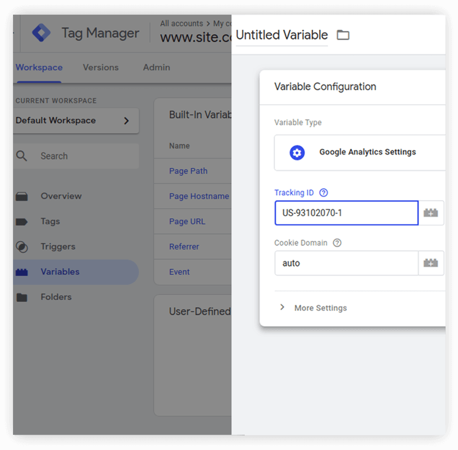Click the Google Analytics Settings variable type
458x450 pixels.
pyautogui.click(x=360, y=152)
